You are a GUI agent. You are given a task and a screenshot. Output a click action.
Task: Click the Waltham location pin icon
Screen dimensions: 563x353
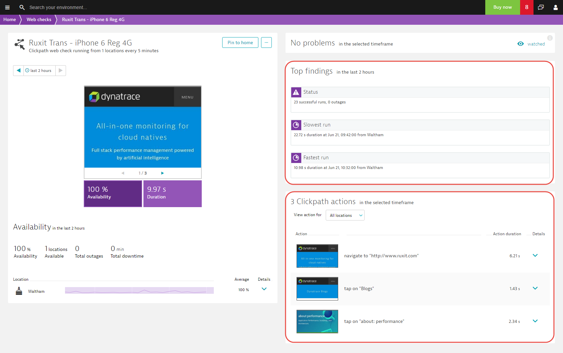(19, 291)
